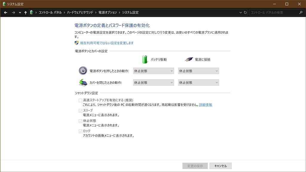306x172 pixels.
Task: Minimize the システム設定 window
Action: pyautogui.click(x=274, y=4)
